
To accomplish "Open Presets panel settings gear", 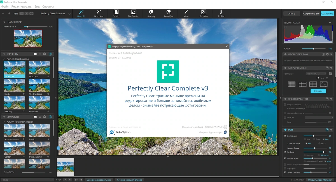I will pos(45,54).
